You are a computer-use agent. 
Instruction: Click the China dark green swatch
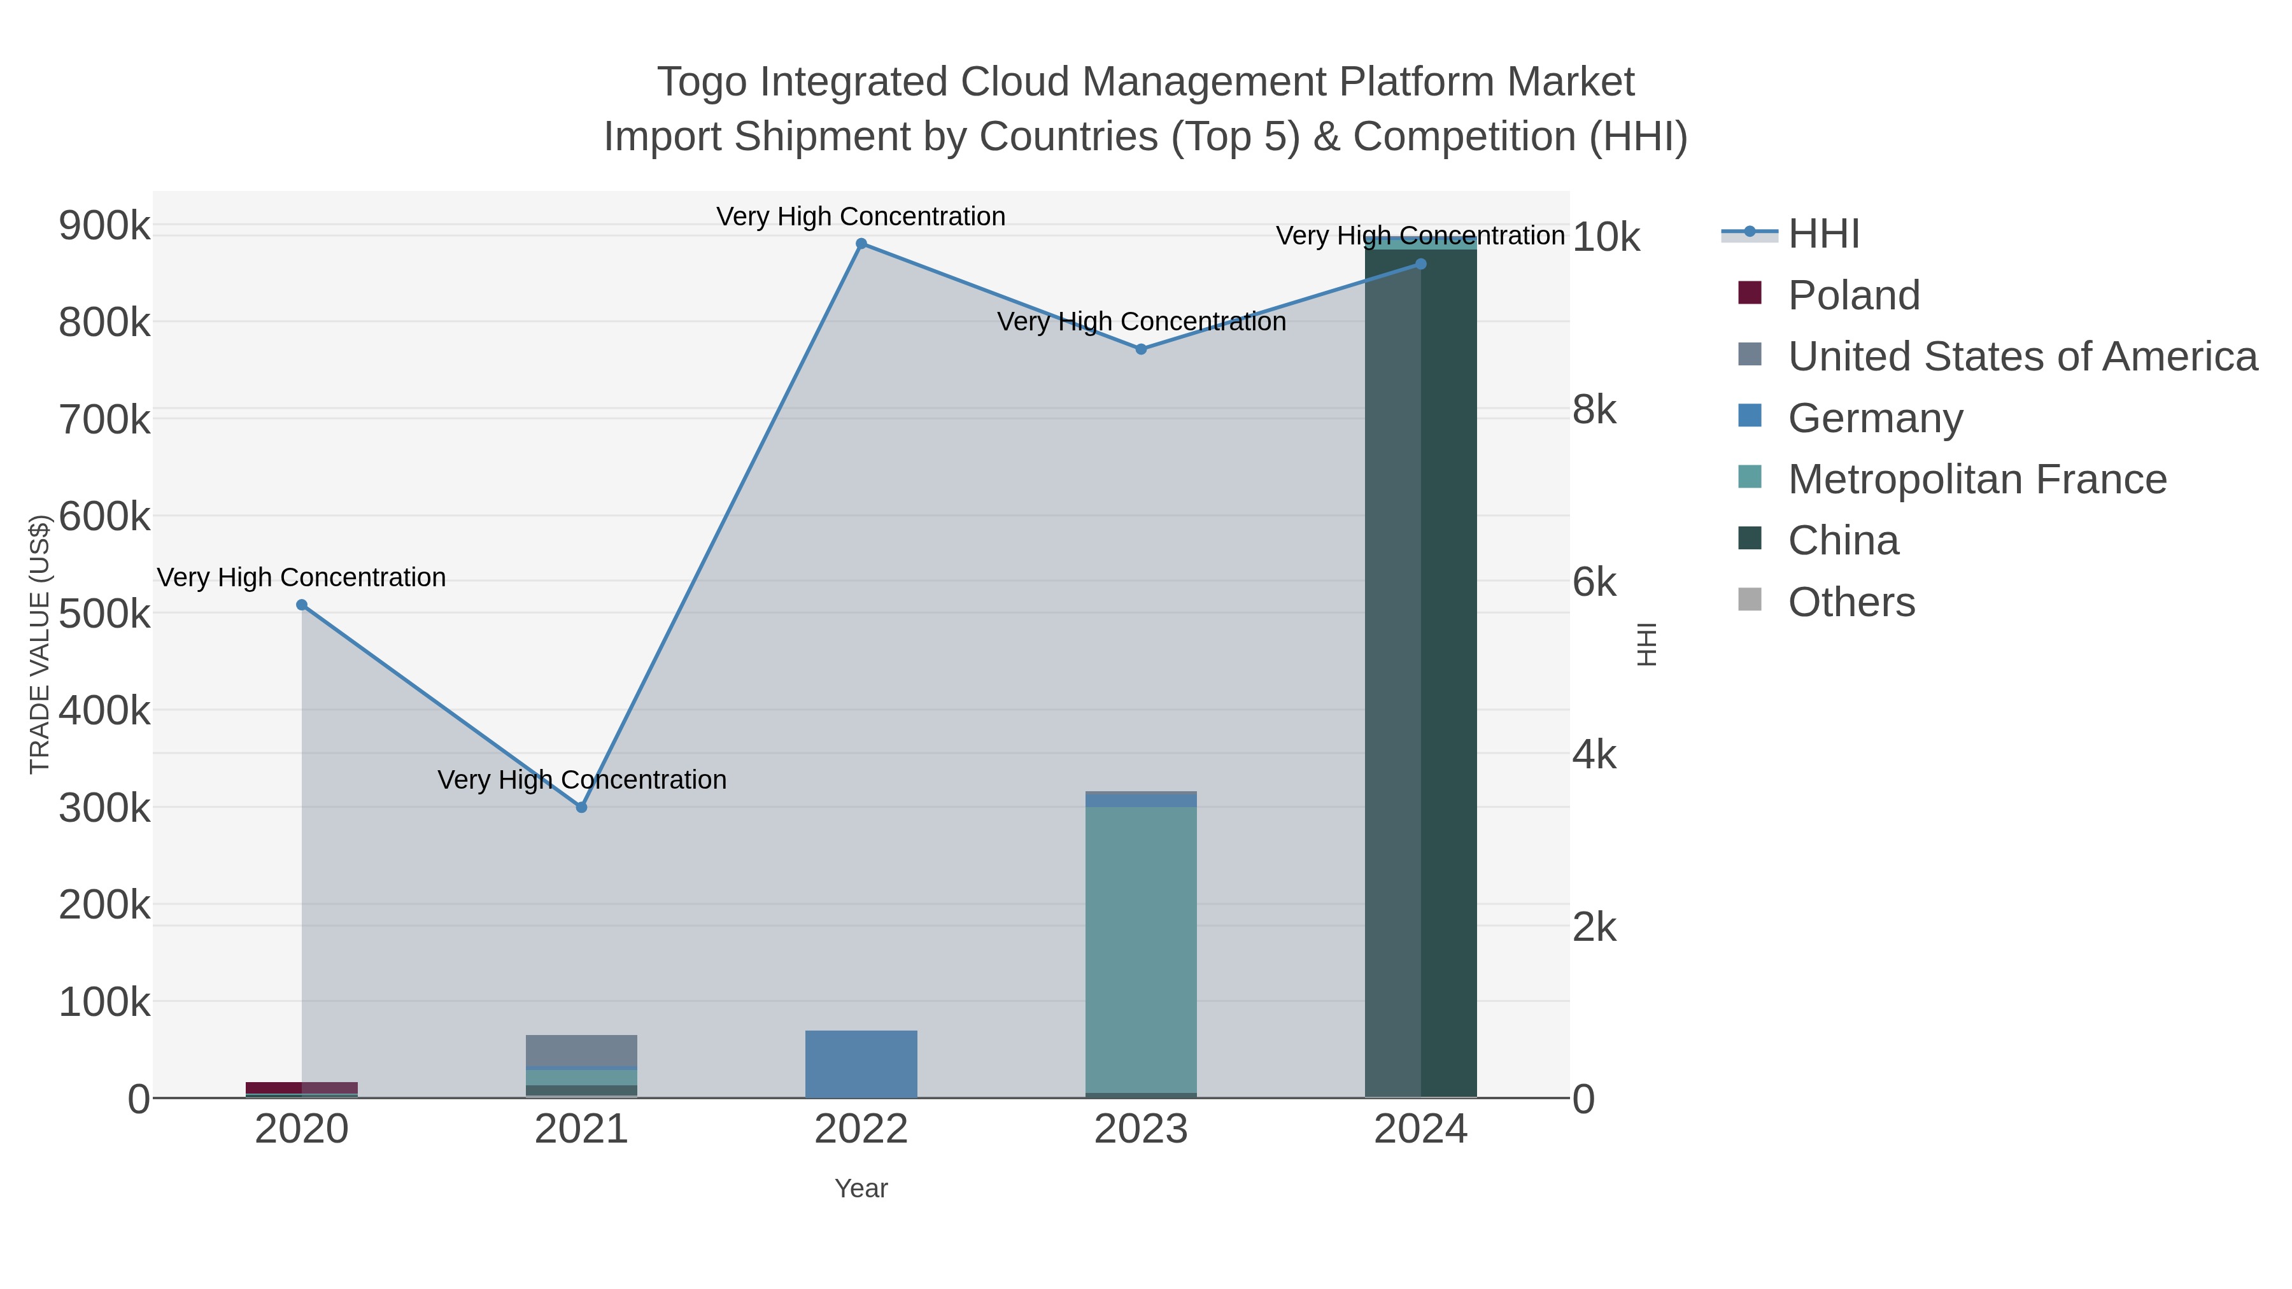[1750, 538]
